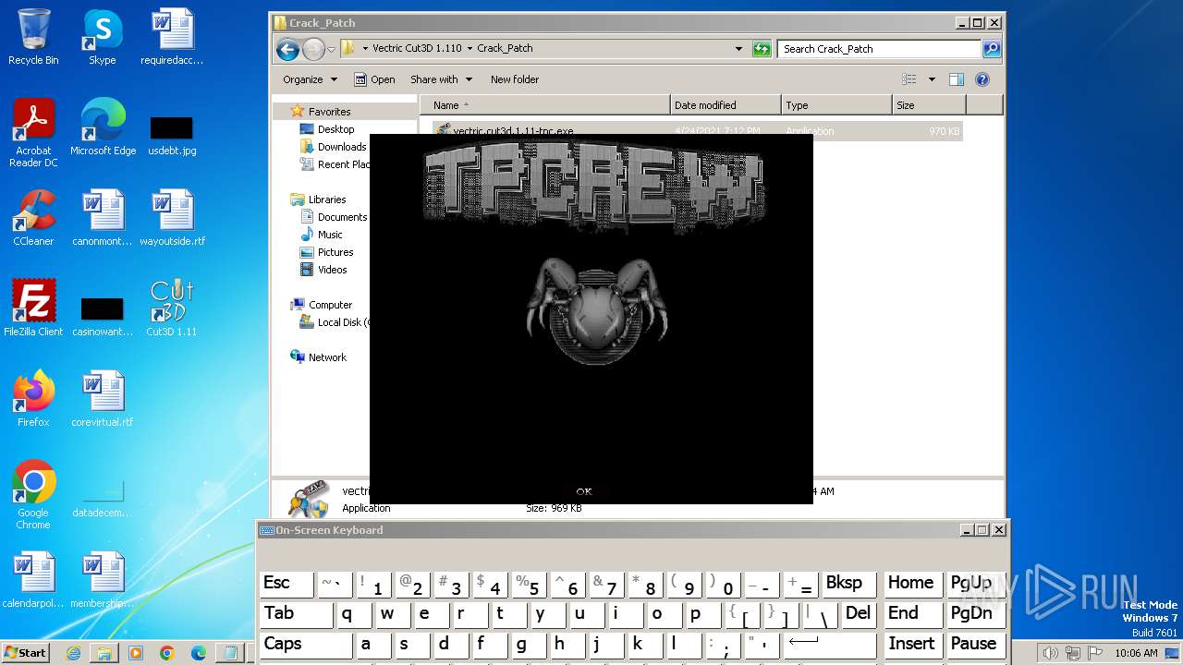The image size is (1183, 665).
Task: Open Videos library in sidebar
Action: (332, 270)
